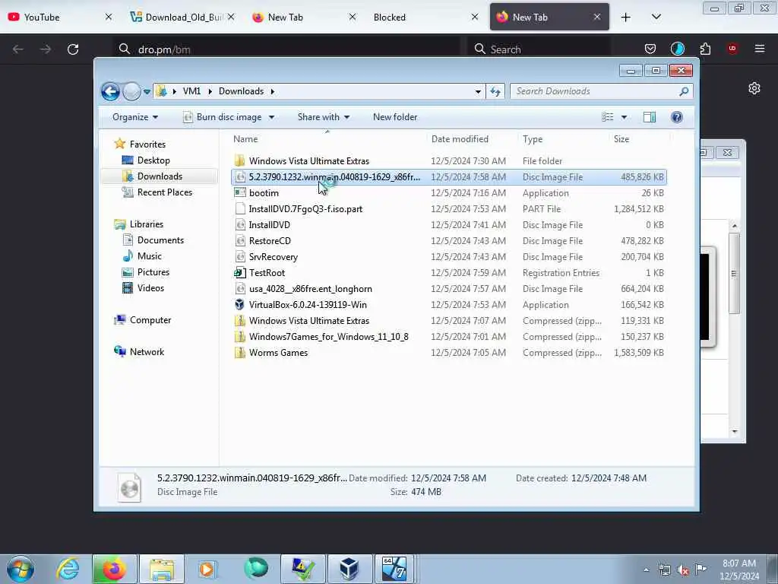
Task: Open Windows Start orb
Action: [x=21, y=569]
